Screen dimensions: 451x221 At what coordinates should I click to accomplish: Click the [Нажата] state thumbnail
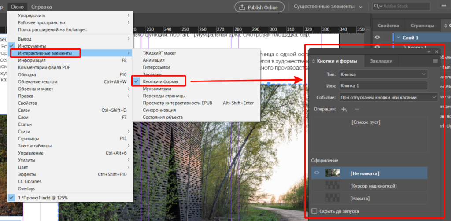click(332, 199)
